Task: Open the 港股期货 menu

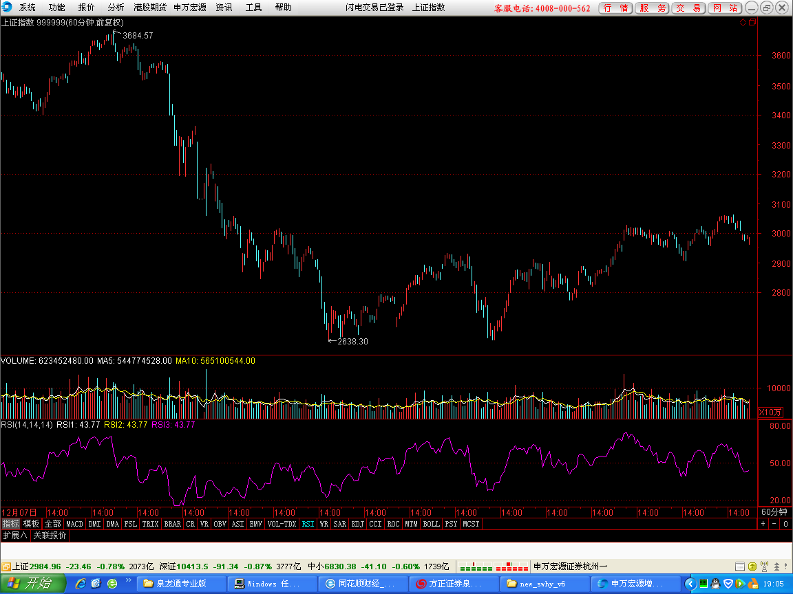Action: pos(149,7)
